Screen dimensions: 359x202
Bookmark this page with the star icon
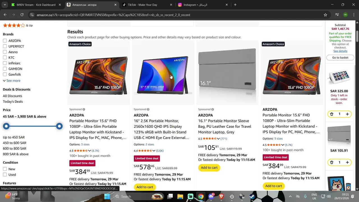325,15
